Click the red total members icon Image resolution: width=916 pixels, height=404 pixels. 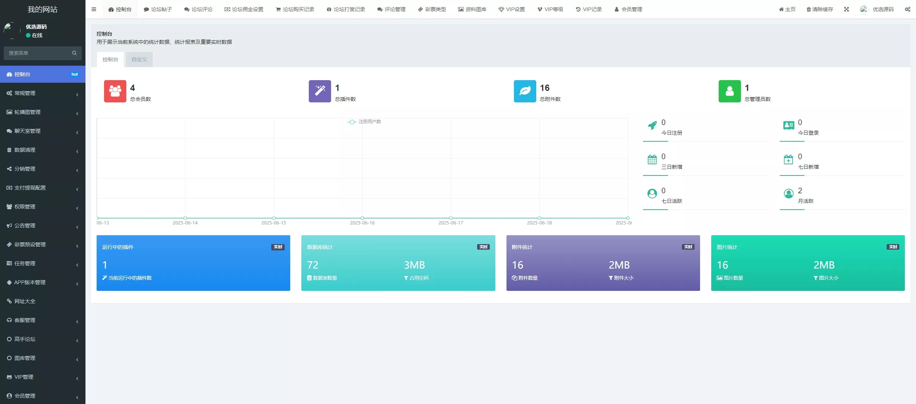(115, 91)
